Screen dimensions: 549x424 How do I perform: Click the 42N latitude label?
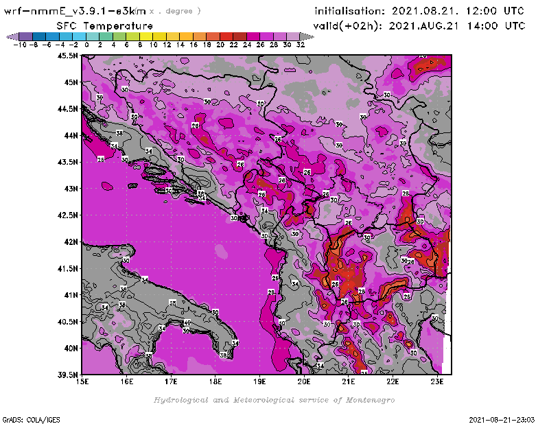coord(71,242)
